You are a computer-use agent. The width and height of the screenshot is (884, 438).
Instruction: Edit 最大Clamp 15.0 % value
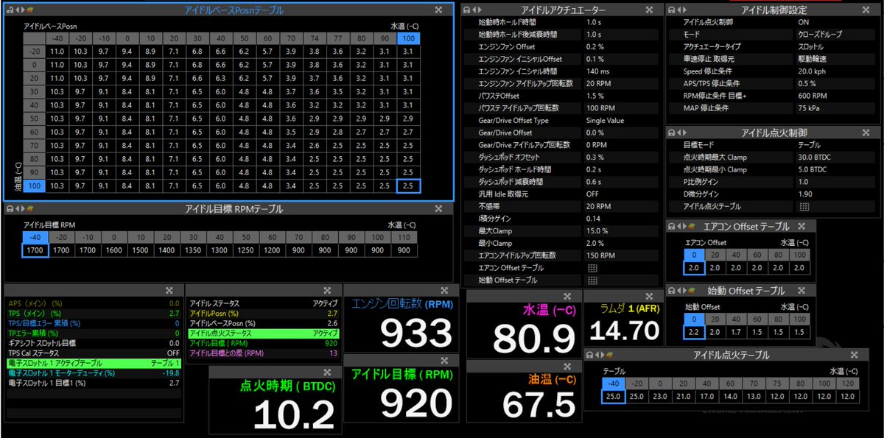click(x=620, y=231)
